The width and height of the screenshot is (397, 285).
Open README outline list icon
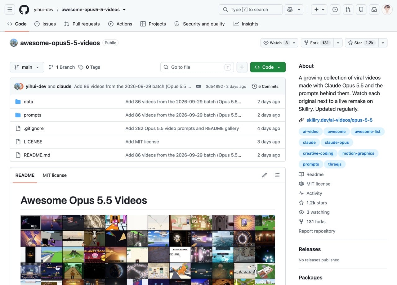coord(277,175)
